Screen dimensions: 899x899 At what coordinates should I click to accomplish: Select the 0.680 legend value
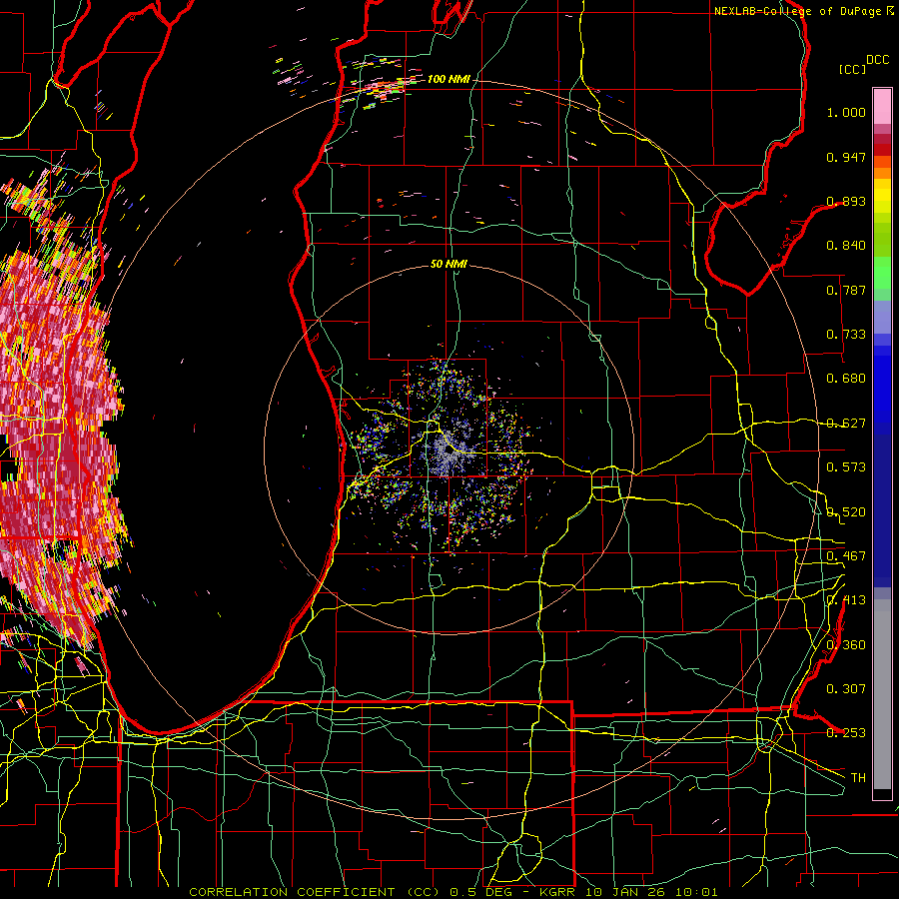[x=846, y=379]
